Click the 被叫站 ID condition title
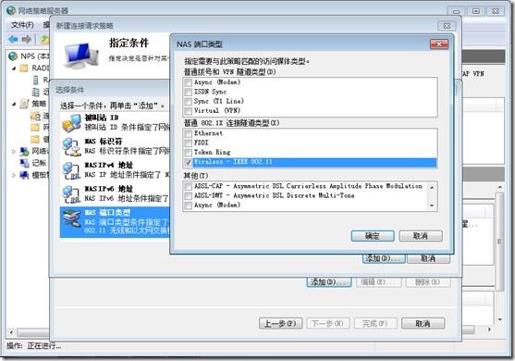Viewport: 515px width, 361px height. 102,118
